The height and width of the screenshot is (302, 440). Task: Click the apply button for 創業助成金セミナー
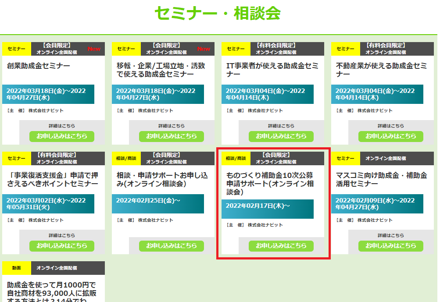(x=62, y=136)
